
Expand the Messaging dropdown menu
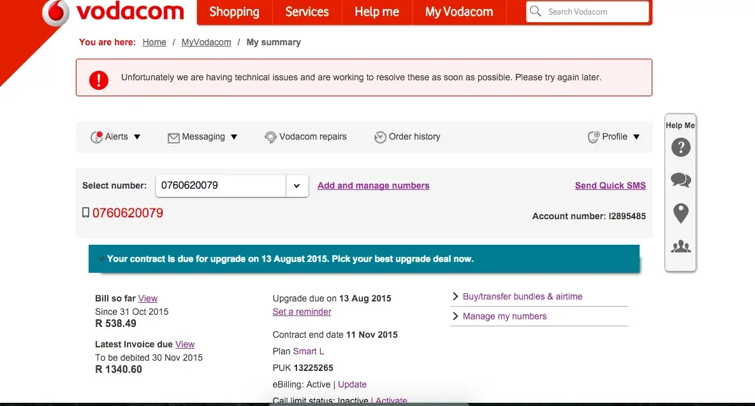(203, 137)
